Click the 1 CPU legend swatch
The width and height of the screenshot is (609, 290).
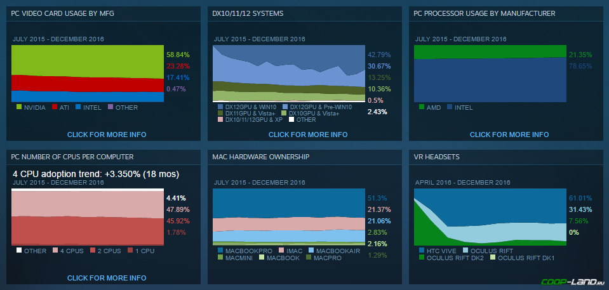point(130,251)
